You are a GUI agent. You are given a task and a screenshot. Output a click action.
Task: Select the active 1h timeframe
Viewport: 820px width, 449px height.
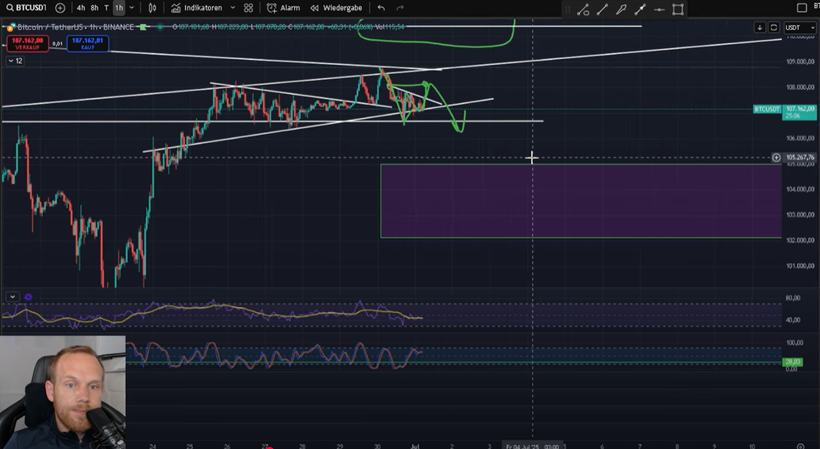[119, 8]
